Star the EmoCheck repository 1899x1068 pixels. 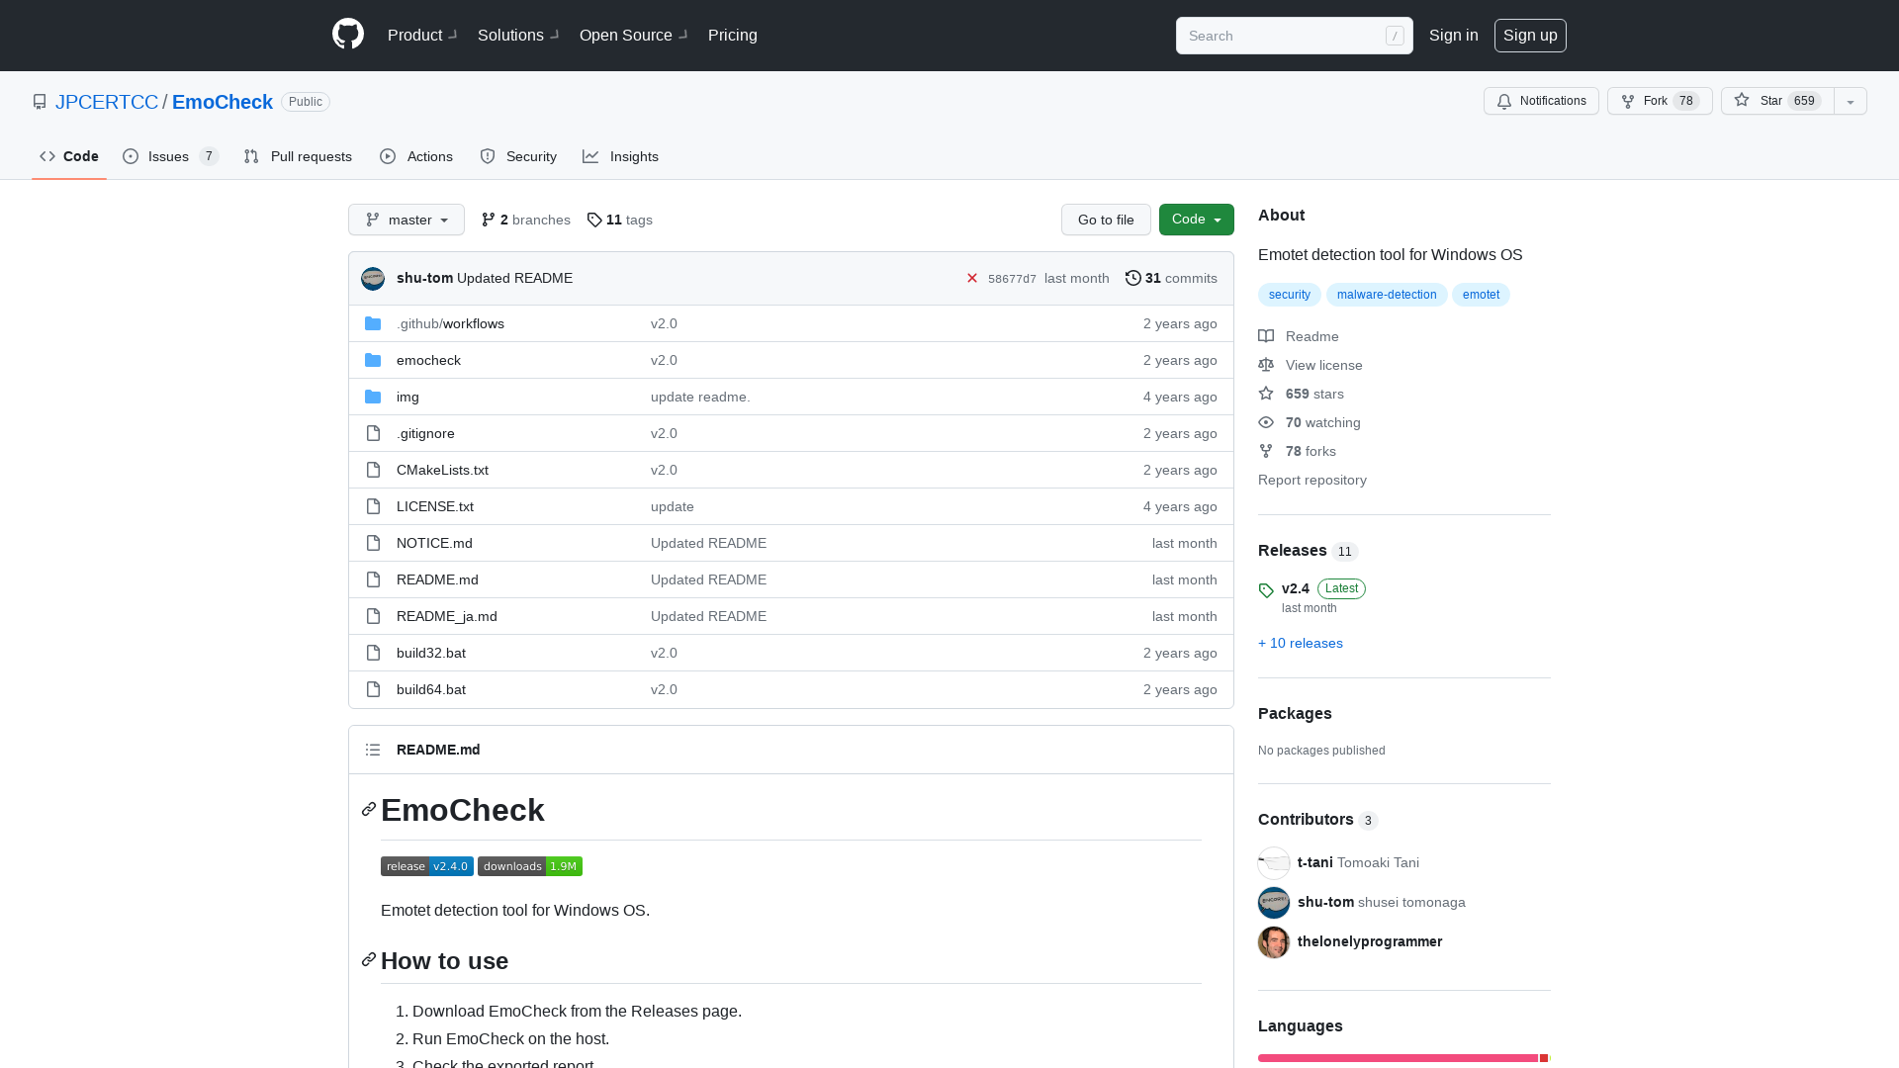[1777, 101]
